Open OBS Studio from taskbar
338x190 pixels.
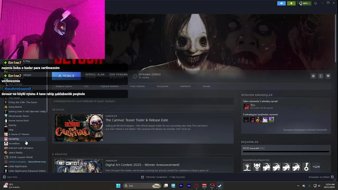click(x=212, y=186)
